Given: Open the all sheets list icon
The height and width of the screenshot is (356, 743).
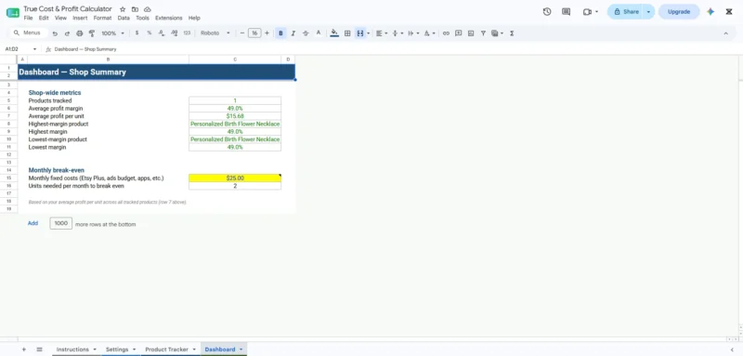Looking at the screenshot, I should (x=39, y=349).
